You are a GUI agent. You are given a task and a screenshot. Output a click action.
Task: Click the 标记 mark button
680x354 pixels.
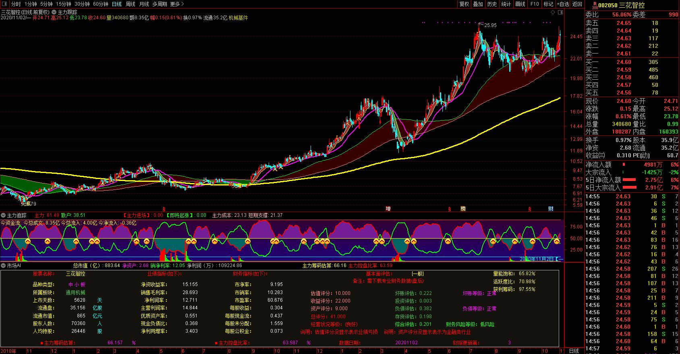(x=548, y=4)
